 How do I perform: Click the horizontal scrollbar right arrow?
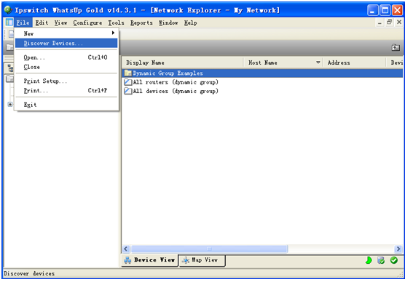tap(398, 249)
